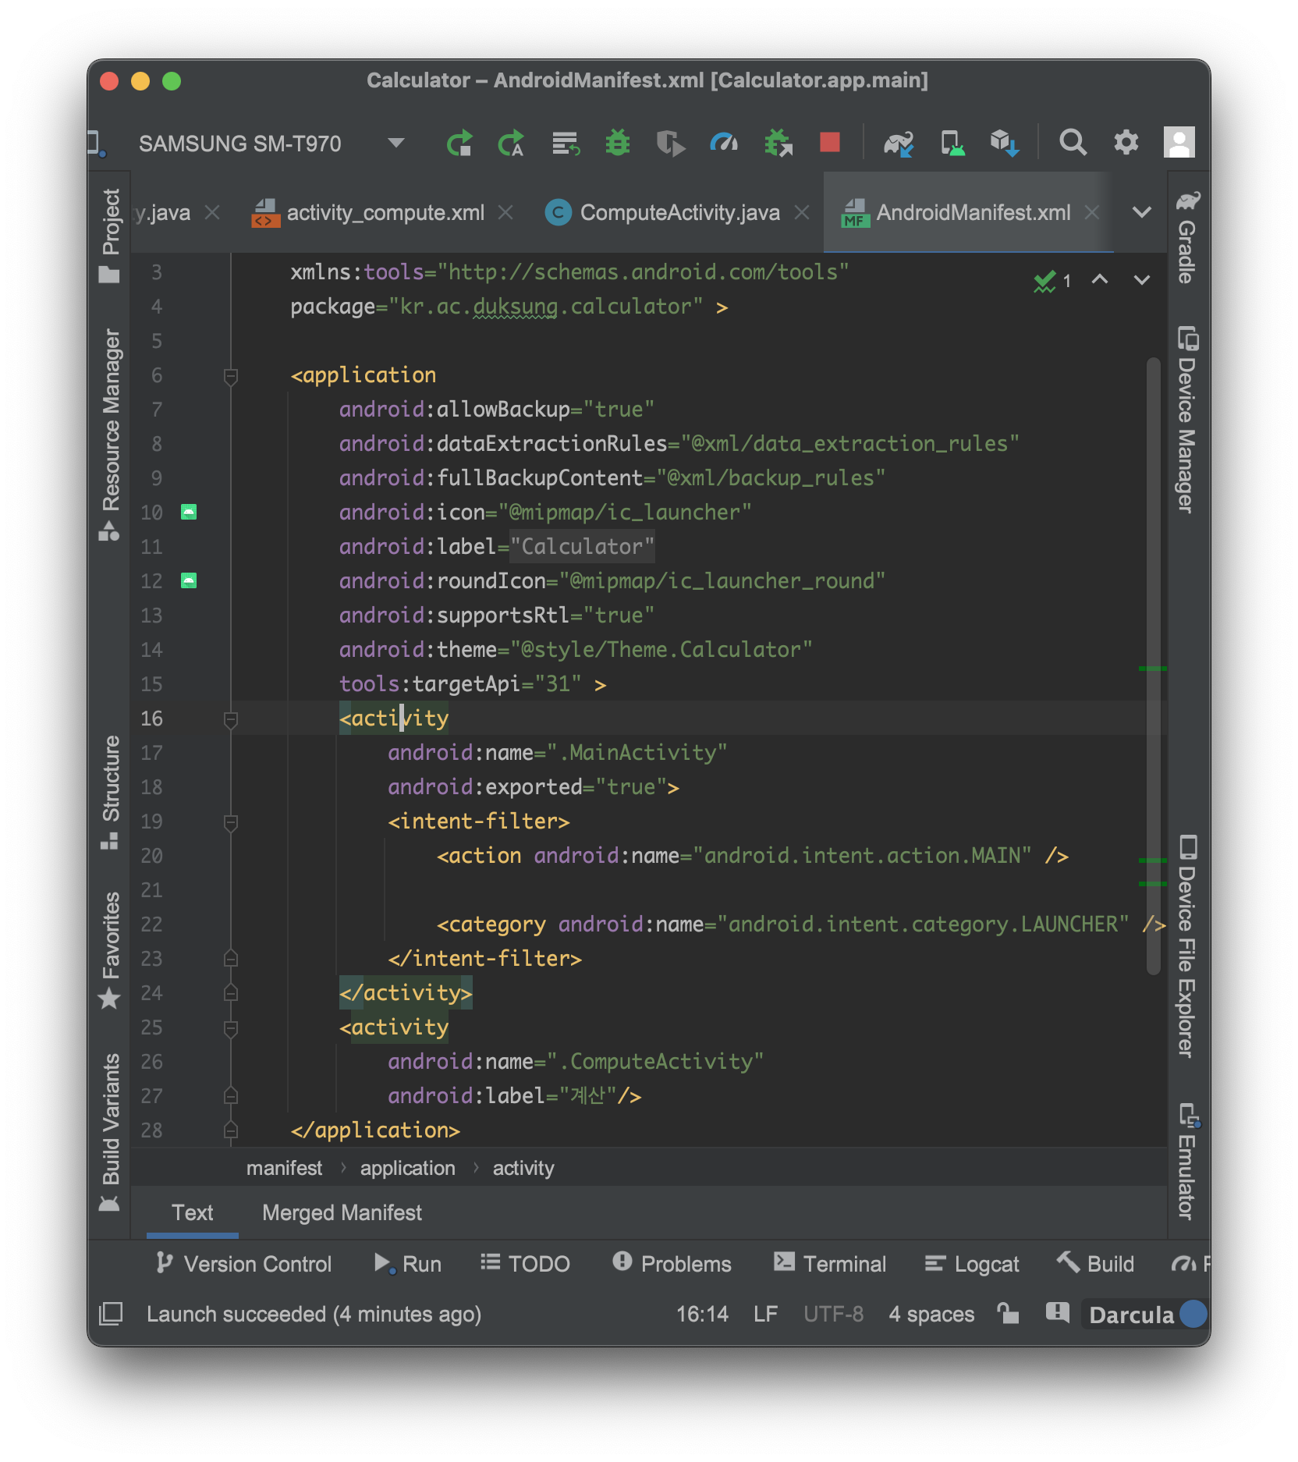Open Device Manager panel on right edge
Screen dimensions: 1298x1462
pyautogui.click(x=1187, y=419)
